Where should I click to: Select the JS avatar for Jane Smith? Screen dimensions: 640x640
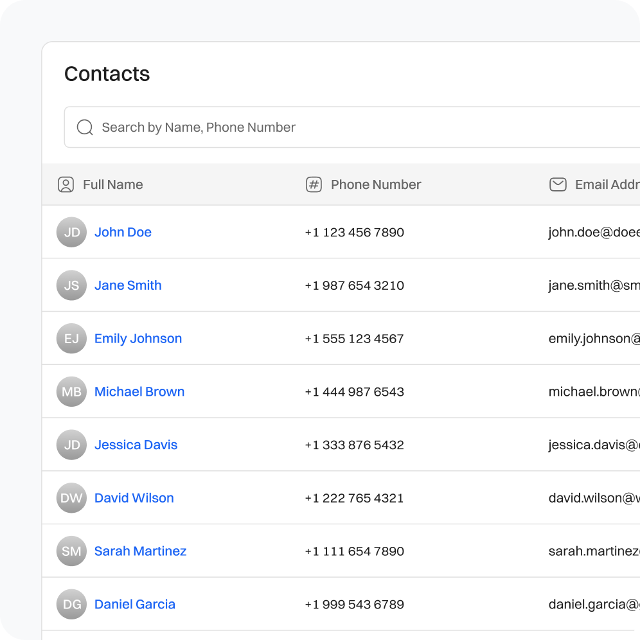tap(71, 285)
